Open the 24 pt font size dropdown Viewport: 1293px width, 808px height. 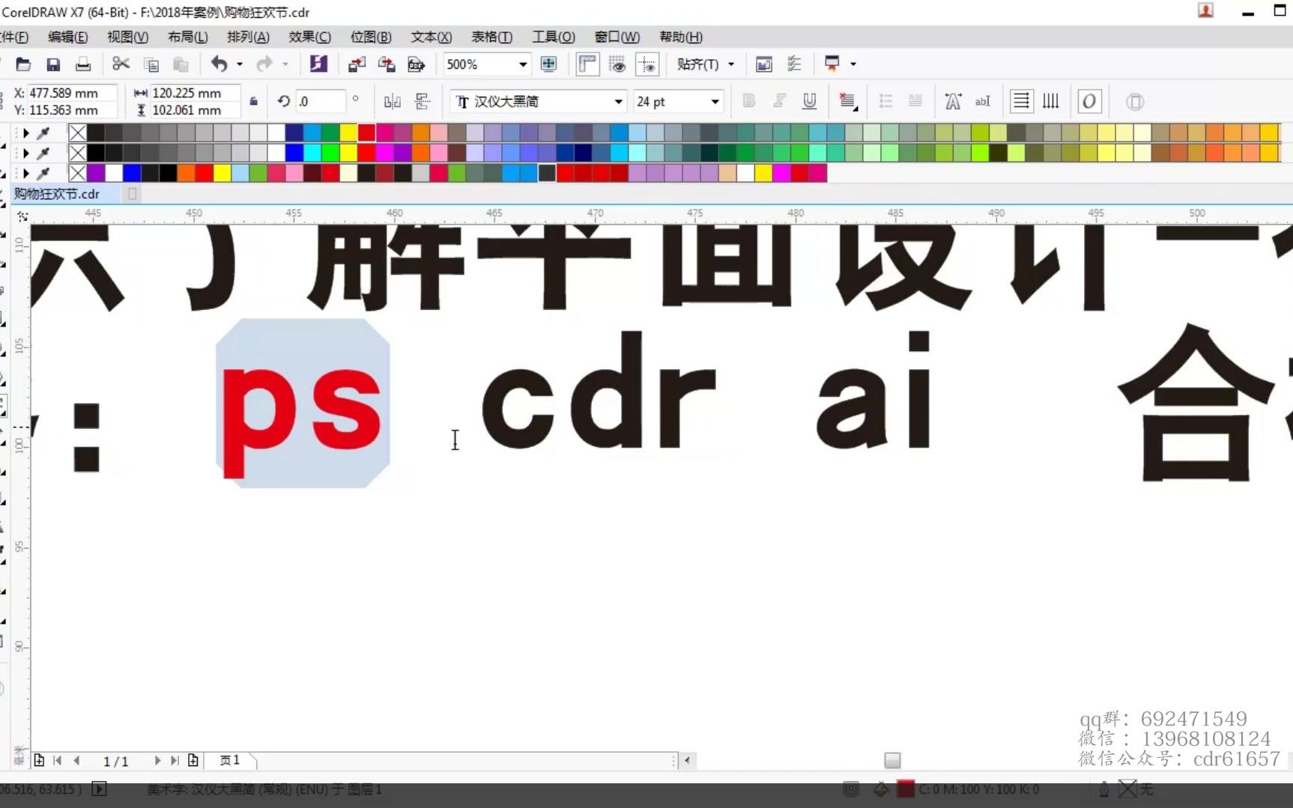[x=714, y=101]
